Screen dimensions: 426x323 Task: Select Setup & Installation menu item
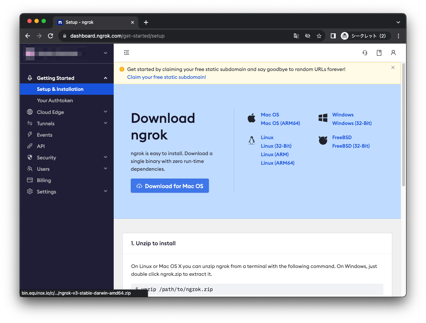point(67,89)
